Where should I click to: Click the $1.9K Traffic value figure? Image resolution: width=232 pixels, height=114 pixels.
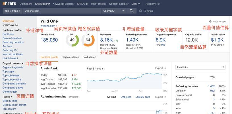pos(217,40)
